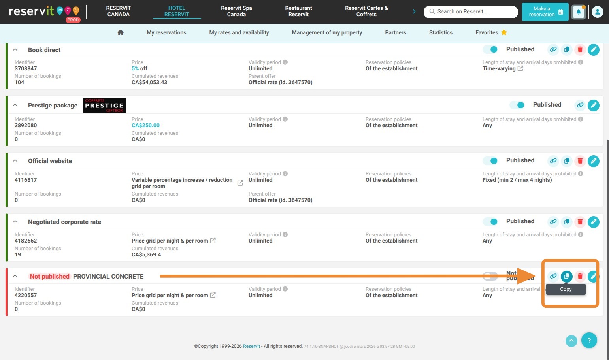This screenshot has height=360, width=609.
Task: Unpublish the Official website rate
Action: 490,161
